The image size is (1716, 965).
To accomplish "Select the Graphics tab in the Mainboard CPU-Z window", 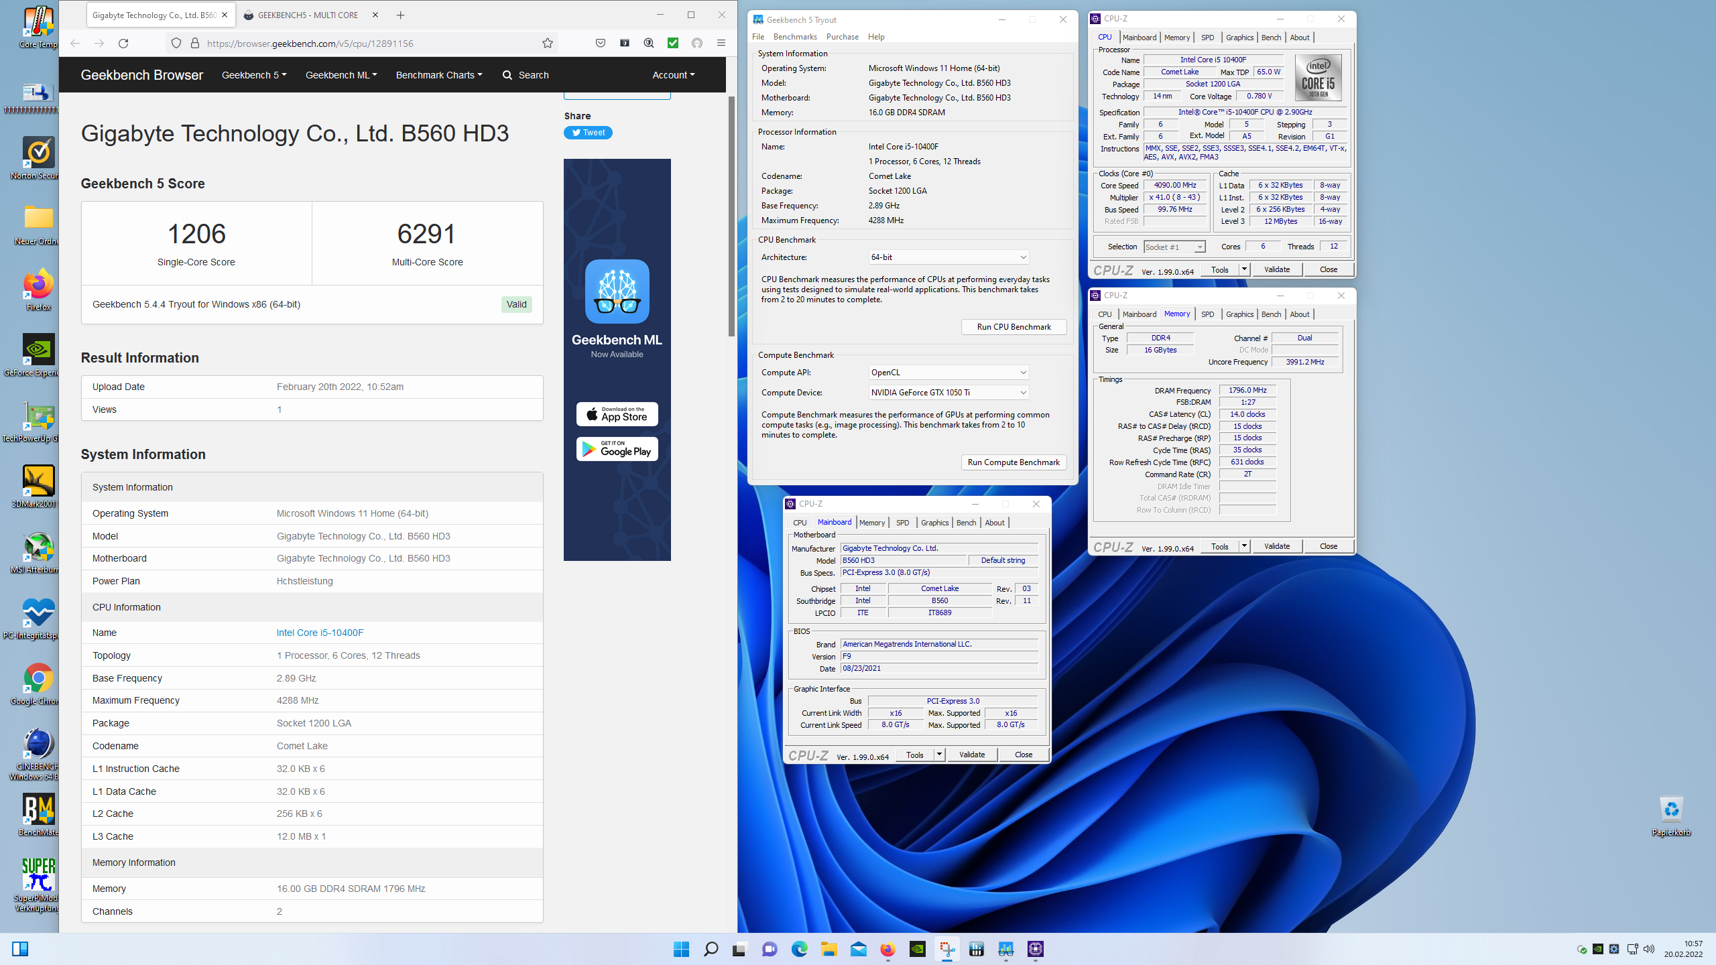I will 934,523.
